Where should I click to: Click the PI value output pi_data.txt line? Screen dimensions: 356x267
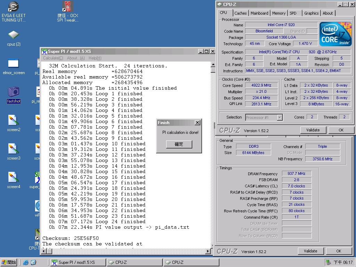[x=119, y=227]
